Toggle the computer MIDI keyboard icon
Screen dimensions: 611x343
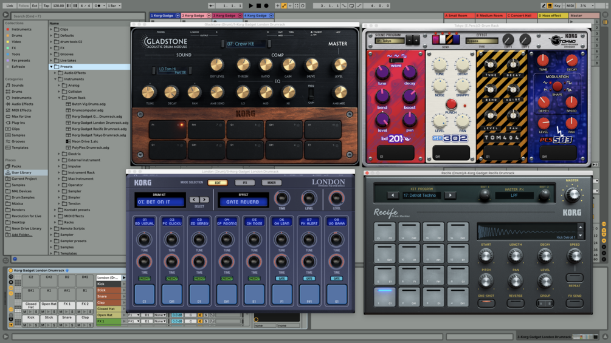(x=550, y=5)
